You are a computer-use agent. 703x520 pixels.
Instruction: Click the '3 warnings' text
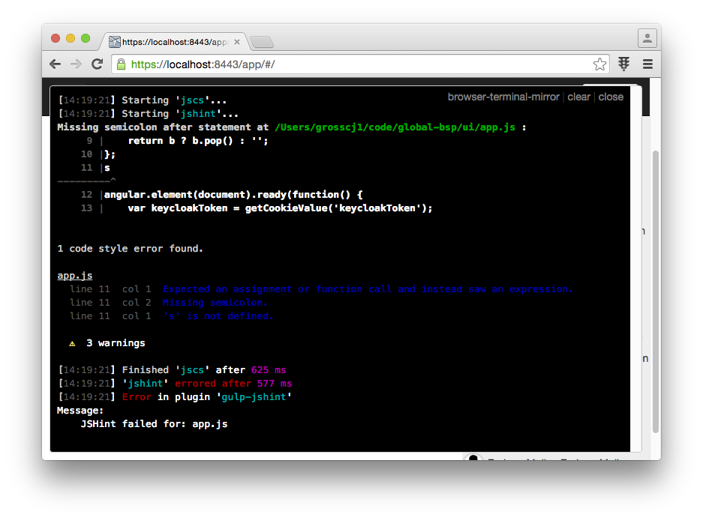coord(116,343)
